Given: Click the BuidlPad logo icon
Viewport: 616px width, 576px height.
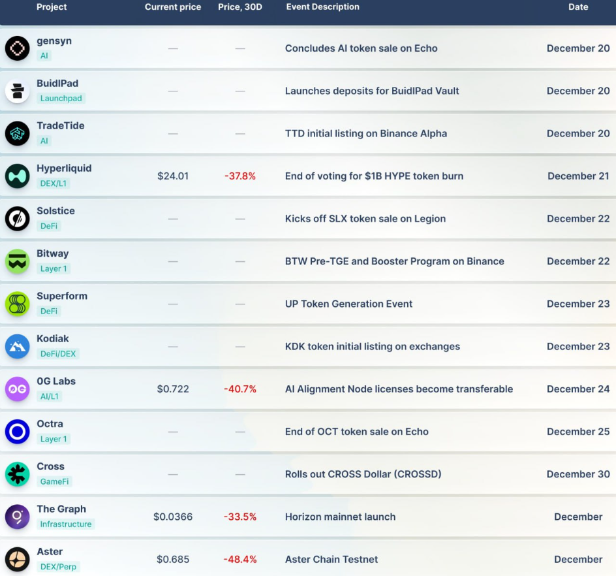Looking at the screenshot, I should (18, 91).
